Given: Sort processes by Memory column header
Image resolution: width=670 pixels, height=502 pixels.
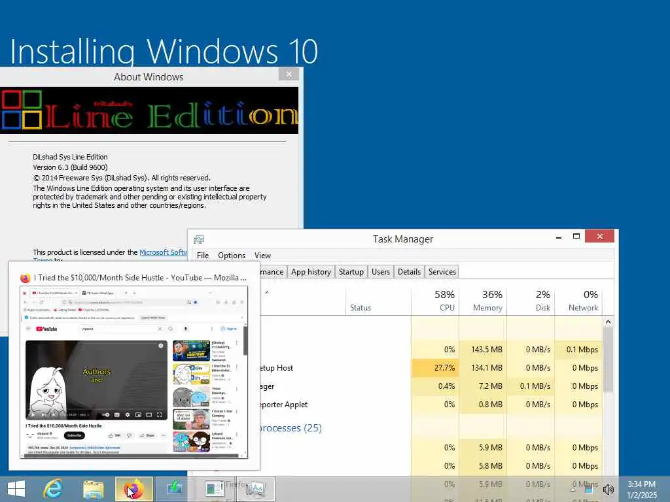Looking at the screenshot, I should 483,301.
